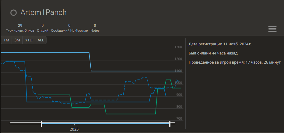The width and height of the screenshot is (284, 133).
Task: Open the 29 Турнирных Очков stat
Action: (20, 28)
